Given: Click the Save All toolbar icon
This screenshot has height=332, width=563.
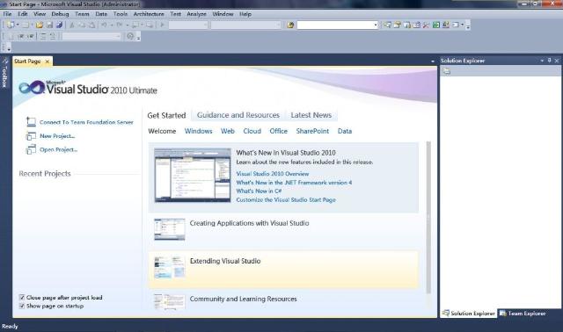Looking at the screenshot, I should coord(59,25).
